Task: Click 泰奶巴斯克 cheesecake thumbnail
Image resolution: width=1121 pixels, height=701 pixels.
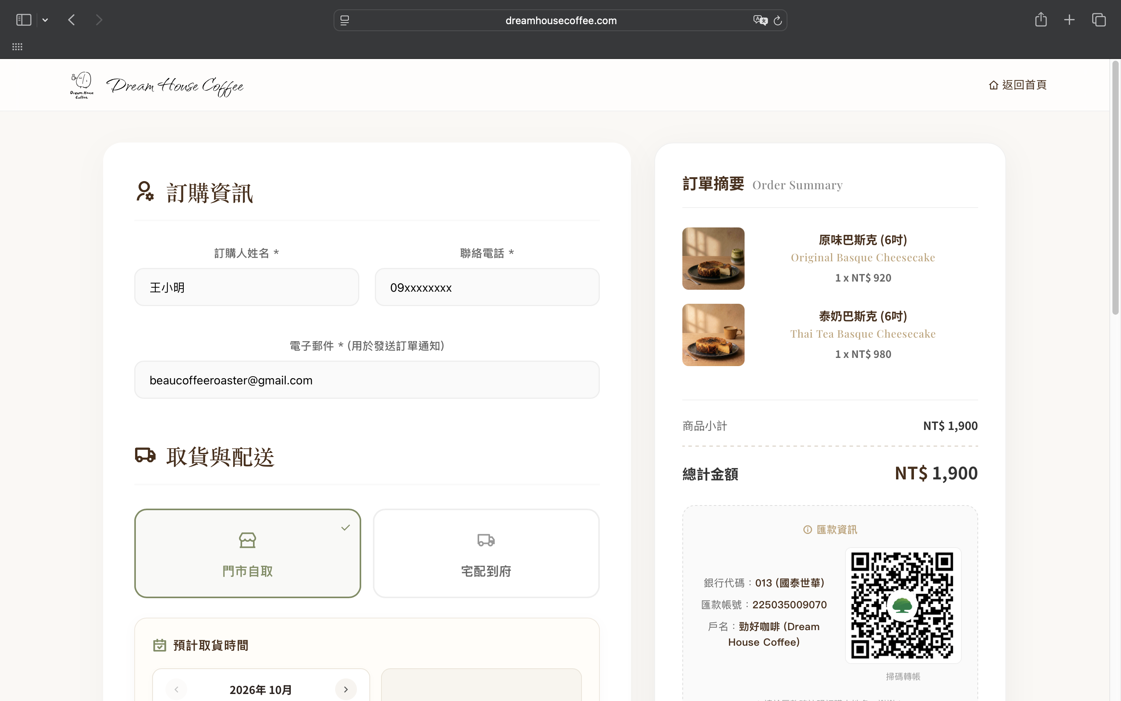Action: click(x=713, y=335)
